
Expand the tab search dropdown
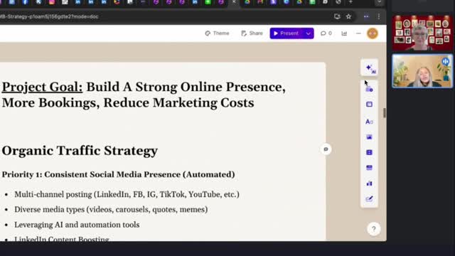click(379, 2)
